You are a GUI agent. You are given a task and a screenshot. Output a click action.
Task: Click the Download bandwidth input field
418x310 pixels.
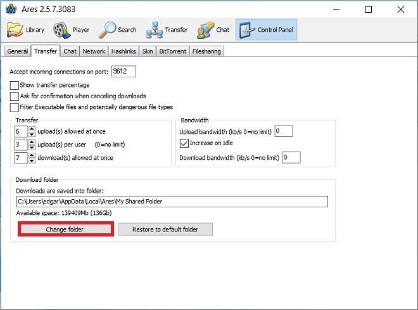pos(291,157)
